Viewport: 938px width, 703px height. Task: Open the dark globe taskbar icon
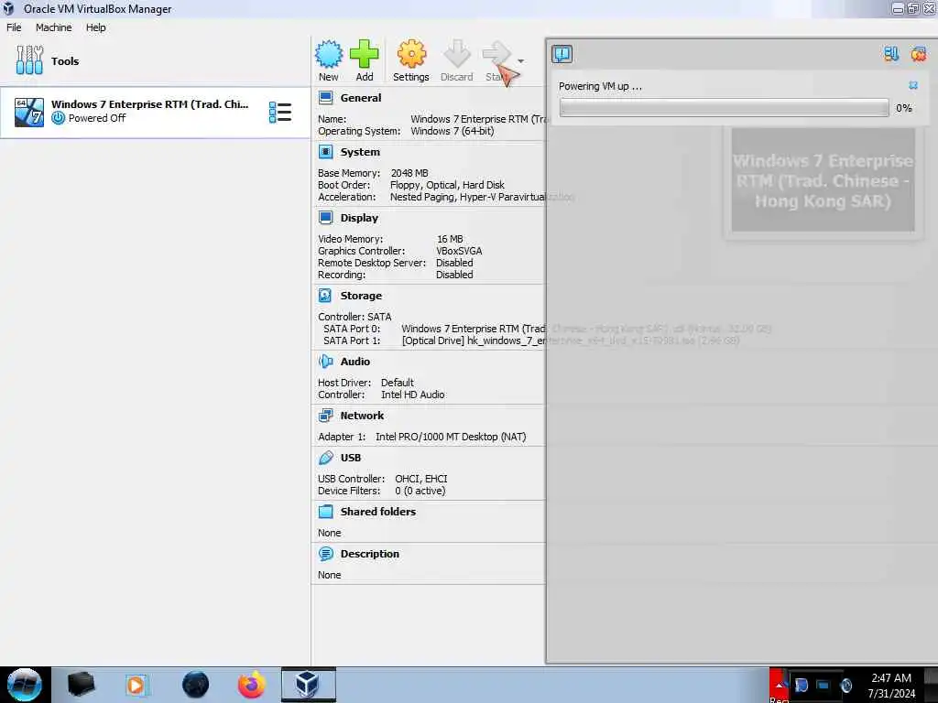(195, 685)
